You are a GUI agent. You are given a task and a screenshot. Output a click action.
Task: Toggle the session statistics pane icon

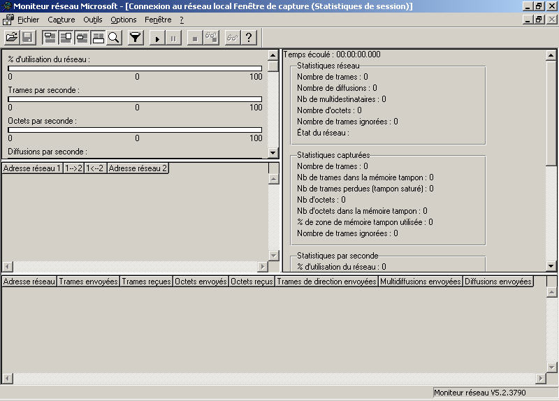point(82,38)
